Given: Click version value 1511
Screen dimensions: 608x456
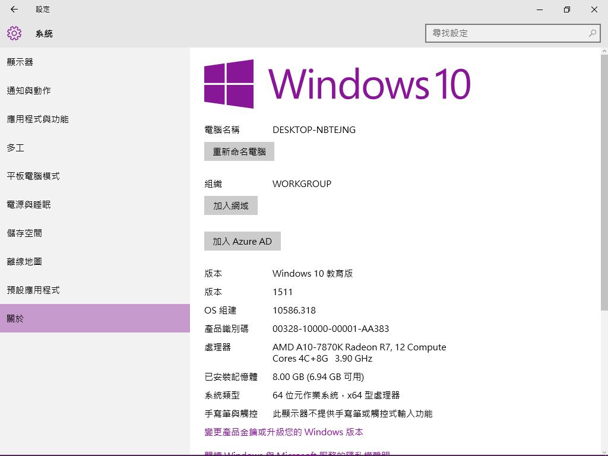Looking at the screenshot, I should [x=283, y=292].
